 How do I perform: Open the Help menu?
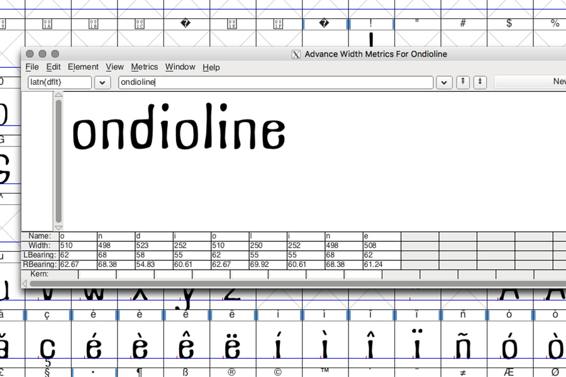click(x=211, y=67)
